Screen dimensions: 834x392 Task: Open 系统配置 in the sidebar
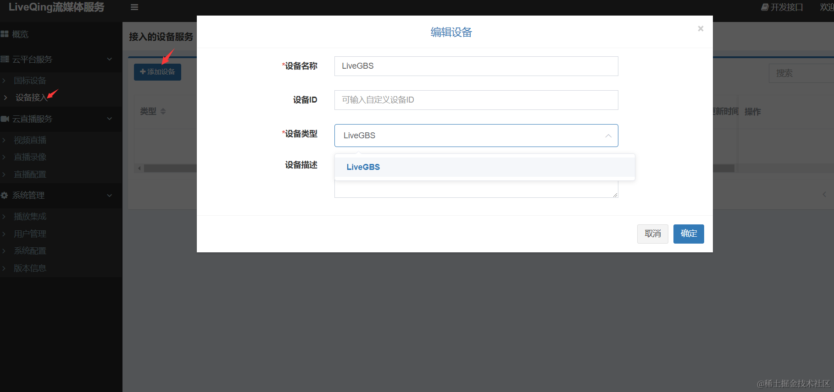pyautogui.click(x=61, y=251)
